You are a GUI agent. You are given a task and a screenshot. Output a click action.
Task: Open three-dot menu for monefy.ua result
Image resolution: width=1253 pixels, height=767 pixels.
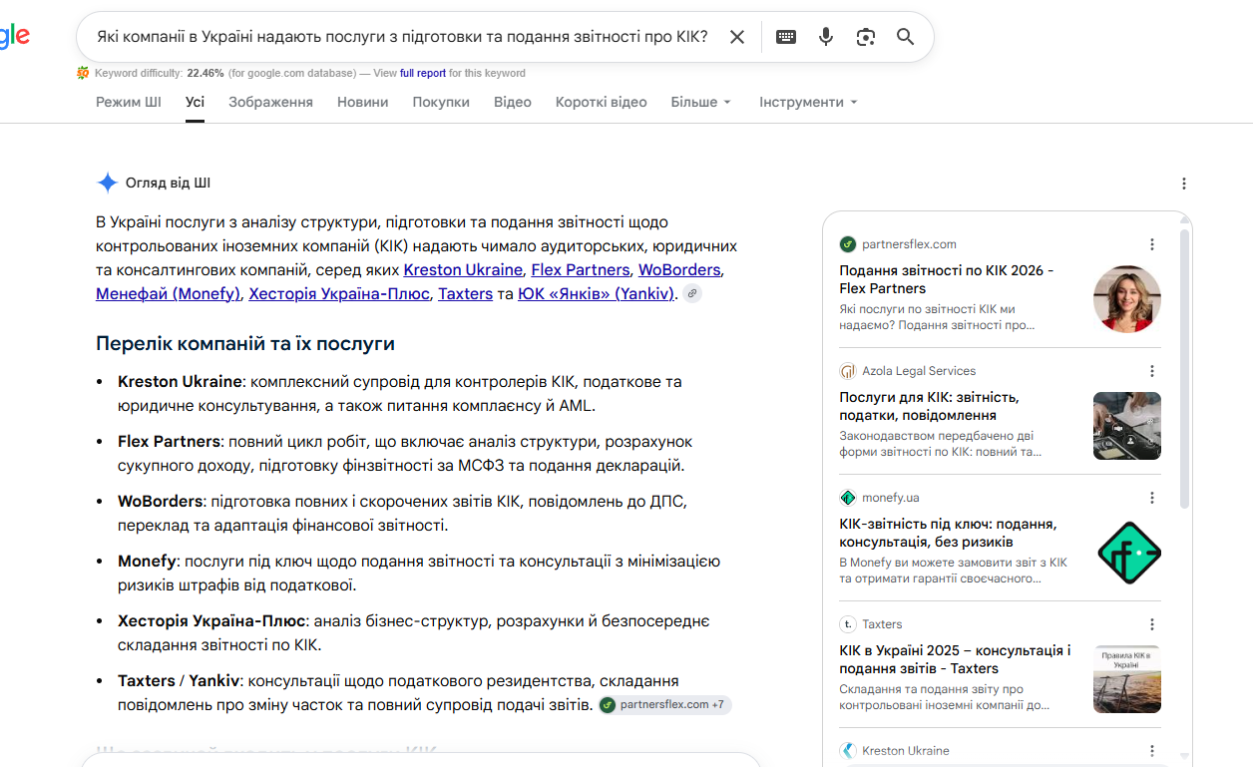tap(1152, 498)
